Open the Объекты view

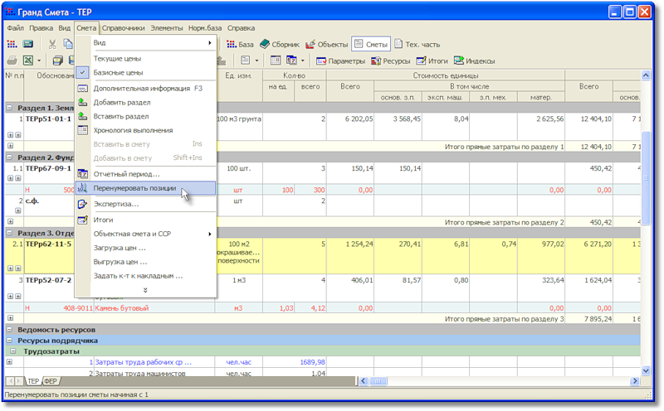click(x=327, y=45)
